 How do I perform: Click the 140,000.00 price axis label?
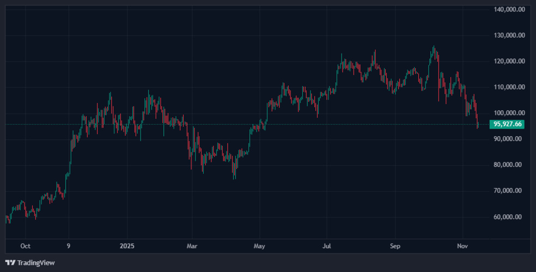click(509, 9)
